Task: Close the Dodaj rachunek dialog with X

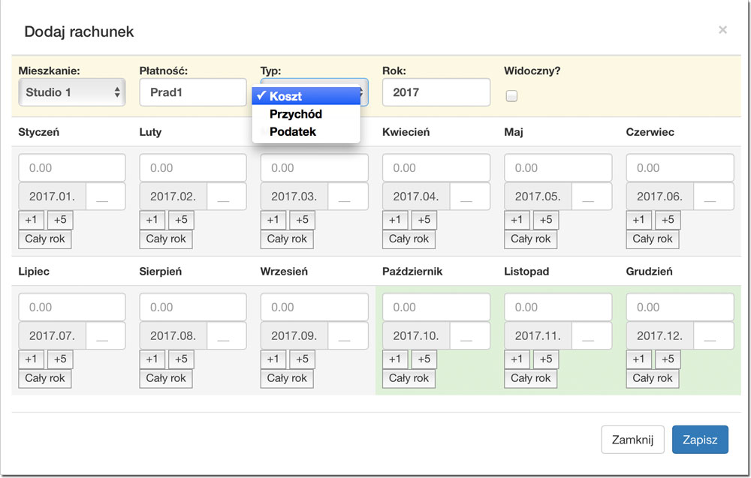Action: click(x=722, y=30)
